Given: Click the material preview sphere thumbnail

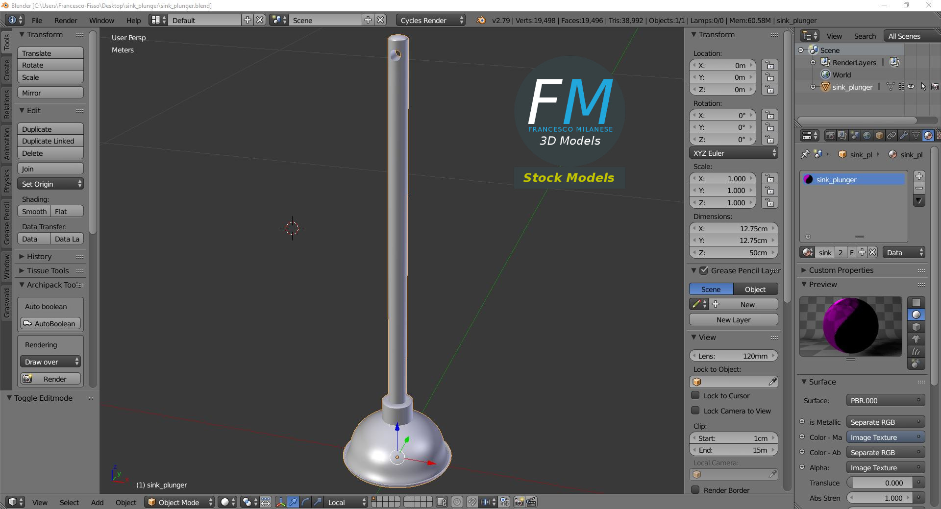Looking at the screenshot, I should [x=851, y=326].
